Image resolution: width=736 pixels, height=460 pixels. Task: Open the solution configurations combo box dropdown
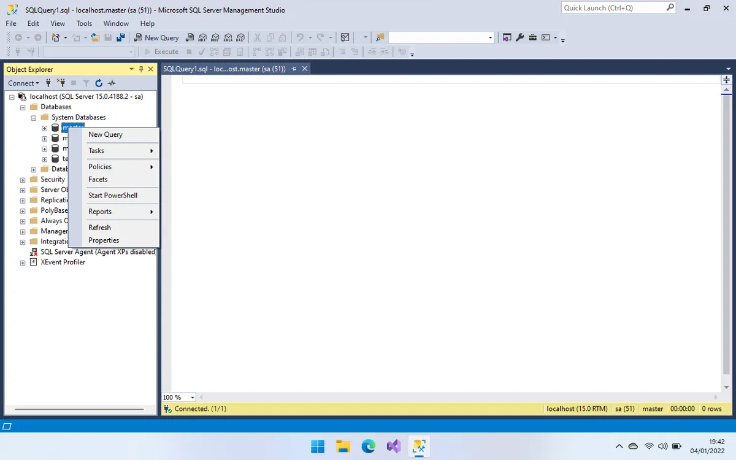tap(490, 37)
